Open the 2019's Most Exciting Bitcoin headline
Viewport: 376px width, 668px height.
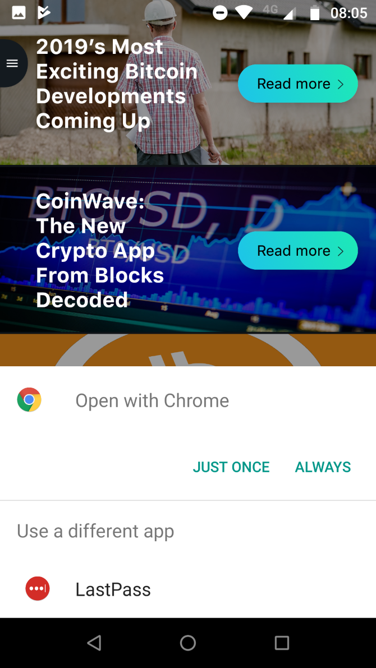[x=117, y=84]
